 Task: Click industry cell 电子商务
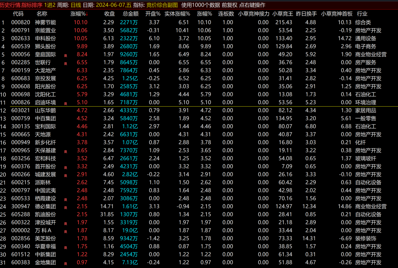tap(365, 46)
